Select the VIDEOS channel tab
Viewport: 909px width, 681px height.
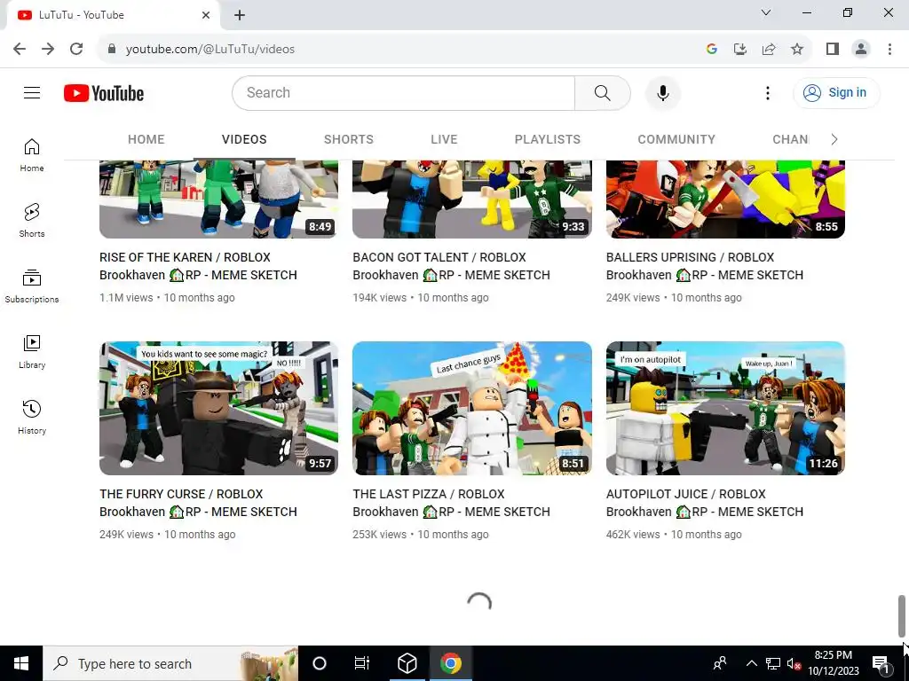(x=244, y=139)
